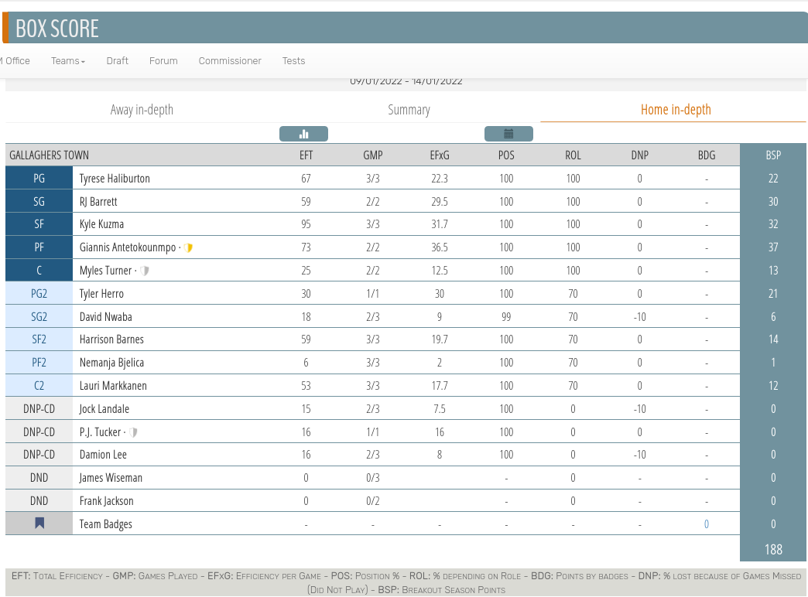Expand the Teams dropdown menu
This screenshot has height=597, width=808.
tap(68, 61)
